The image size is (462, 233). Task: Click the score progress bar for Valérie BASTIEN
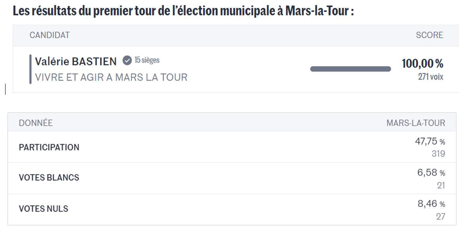click(x=350, y=69)
